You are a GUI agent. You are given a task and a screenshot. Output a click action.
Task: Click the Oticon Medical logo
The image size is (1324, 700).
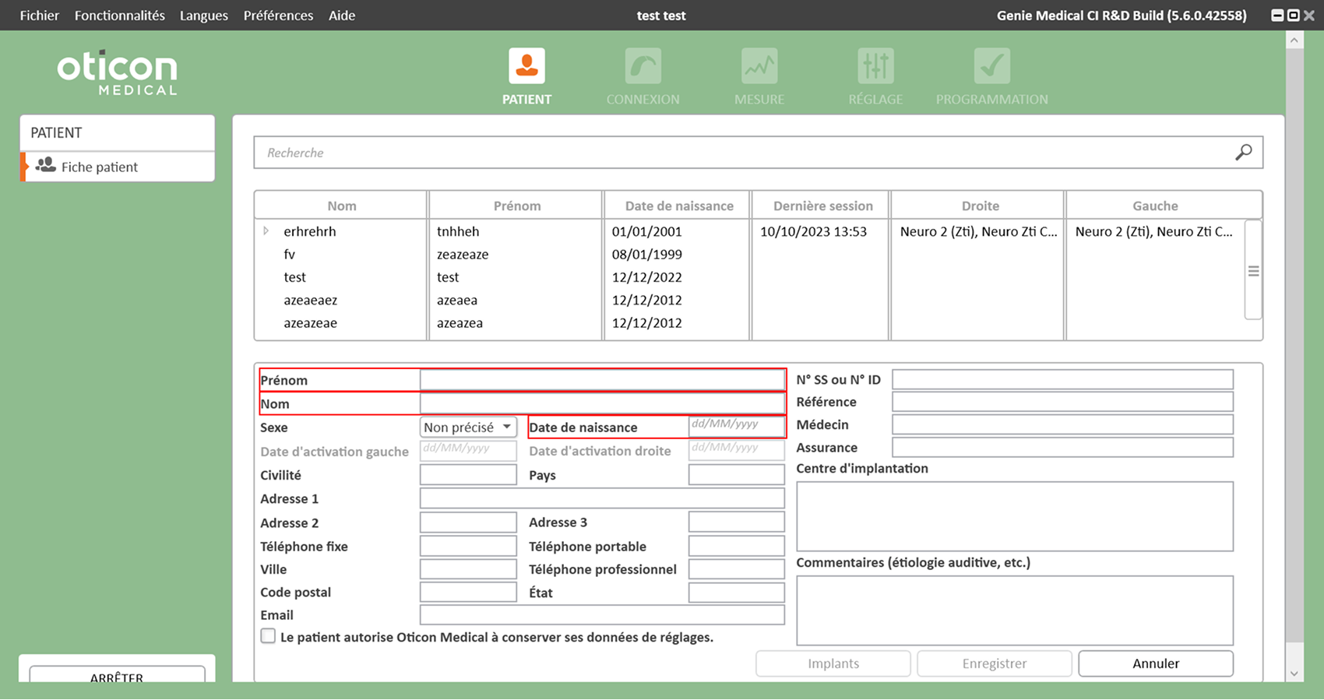point(117,74)
